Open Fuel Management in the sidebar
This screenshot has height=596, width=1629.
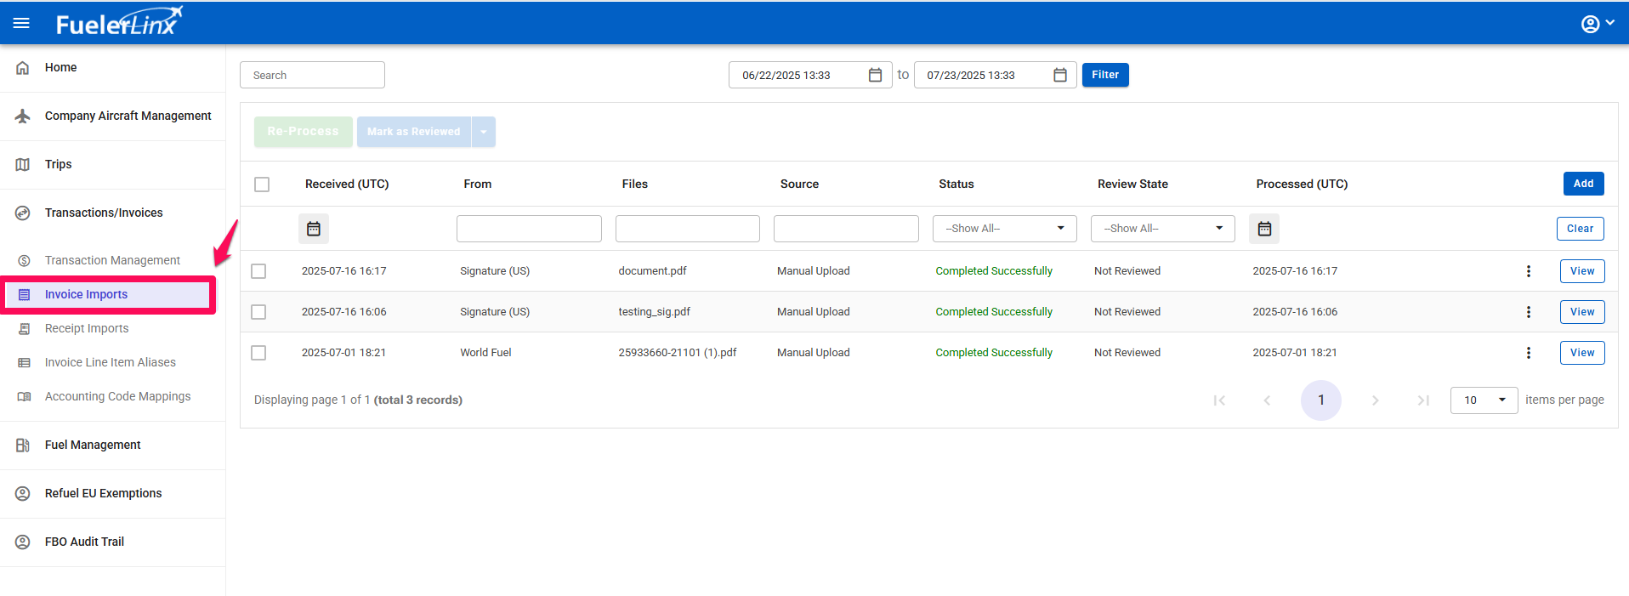point(93,445)
